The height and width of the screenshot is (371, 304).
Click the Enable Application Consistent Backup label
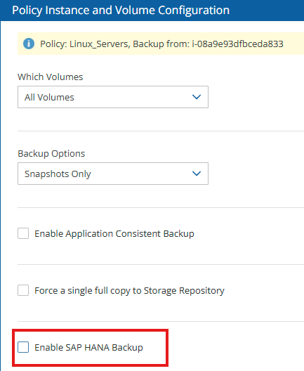click(114, 234)
